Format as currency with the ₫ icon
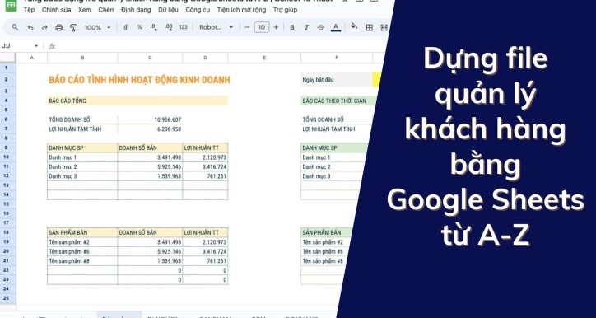 [x=125, y=27]
